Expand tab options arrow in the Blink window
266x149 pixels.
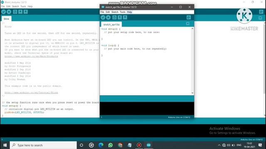point(260,18)
